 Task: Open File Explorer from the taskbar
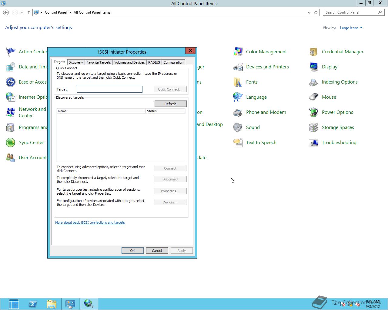tap(52, 304)
